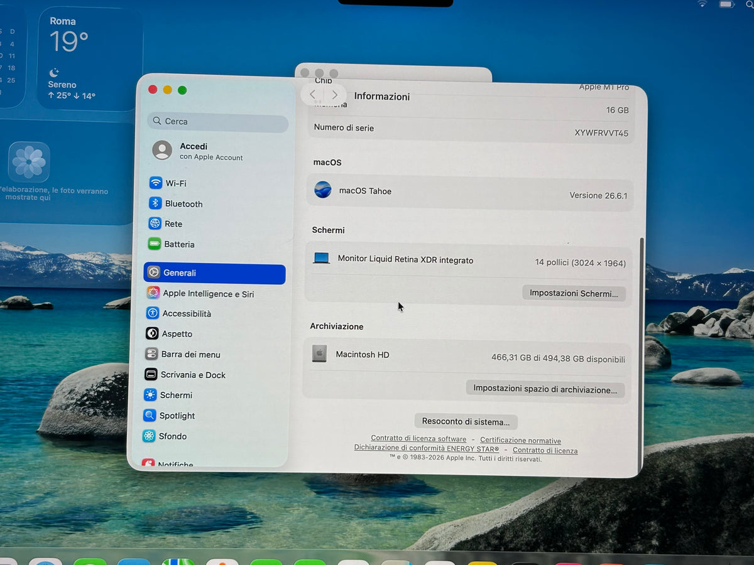The height and width of the screenshot is (565, 754).
Task: Click the Monitor Liquid Retina XDR integrato text
Action: (x=405, y=259)
